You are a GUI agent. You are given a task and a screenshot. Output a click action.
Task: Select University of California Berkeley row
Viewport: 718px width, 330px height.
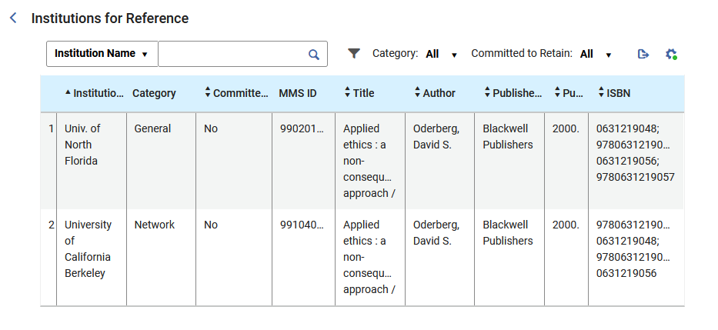pyautogui.click(x=88, y=248)
